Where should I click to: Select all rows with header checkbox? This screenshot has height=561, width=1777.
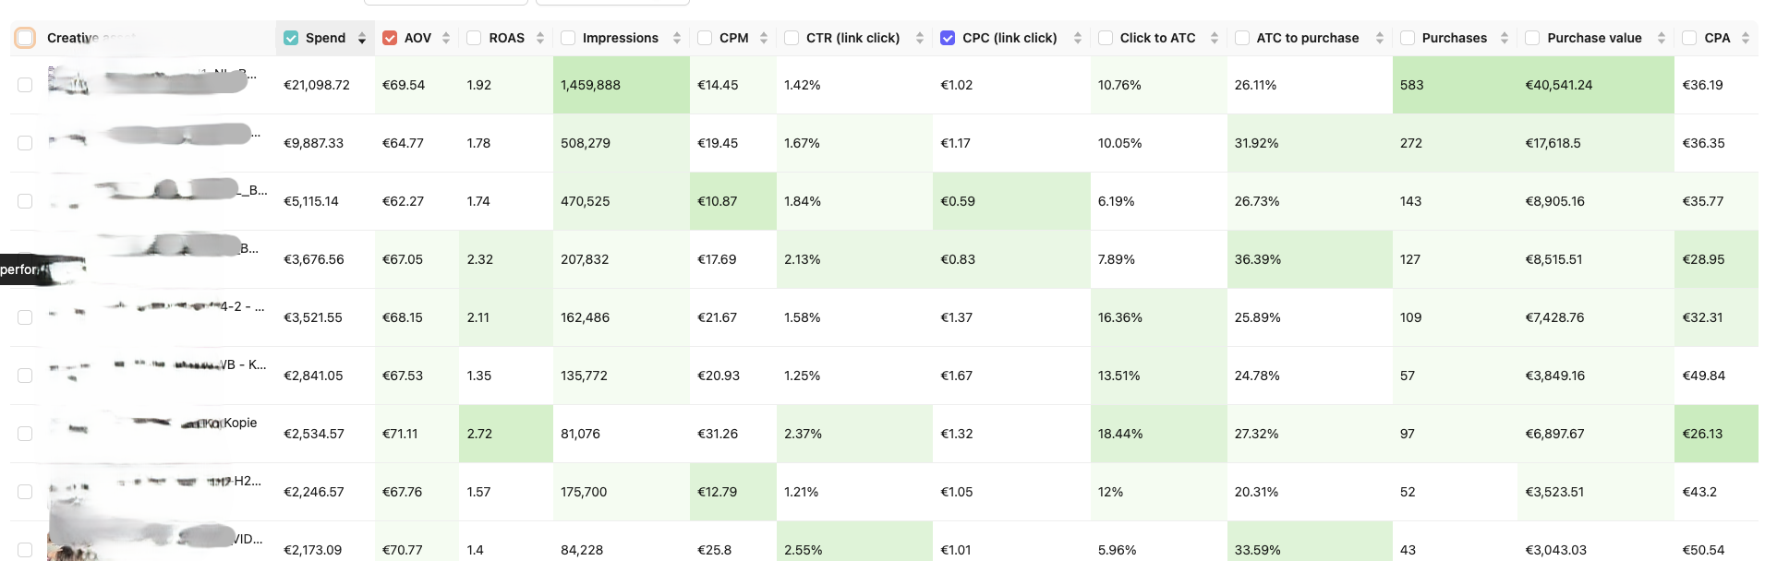(25, 38)
